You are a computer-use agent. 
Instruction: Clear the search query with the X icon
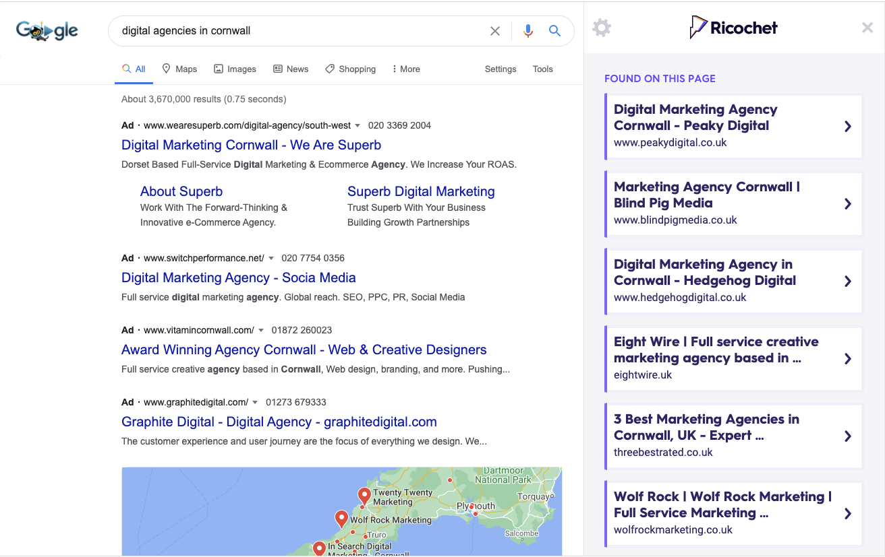pos(495,31)
